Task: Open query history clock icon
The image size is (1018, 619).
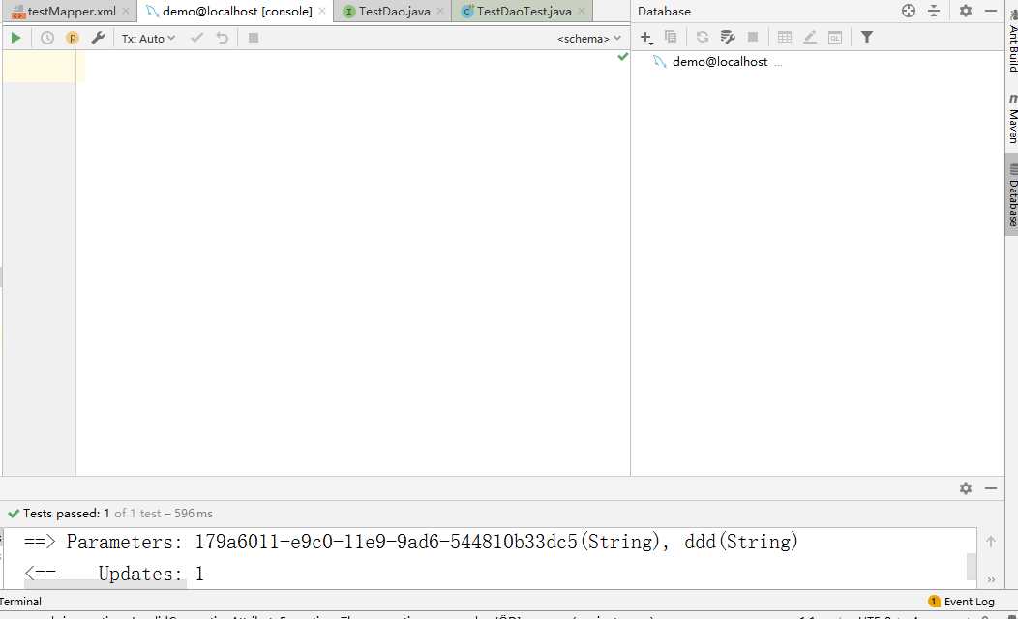Action: (x=47, y=39)
